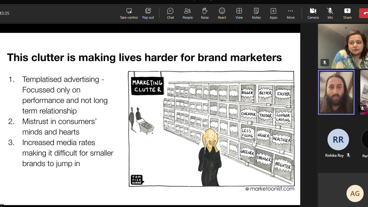The image size is (368, 207).
Task: Click the AG participant avatar
Action: coord(355,194)
